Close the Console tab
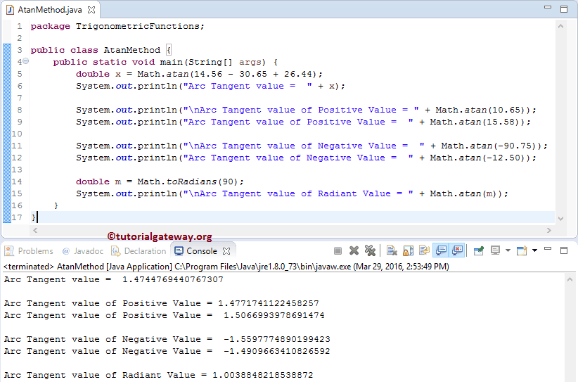Image resolution: width=578 pixels, height=382 pixels. pyautogui.click(x=226, y=251)
